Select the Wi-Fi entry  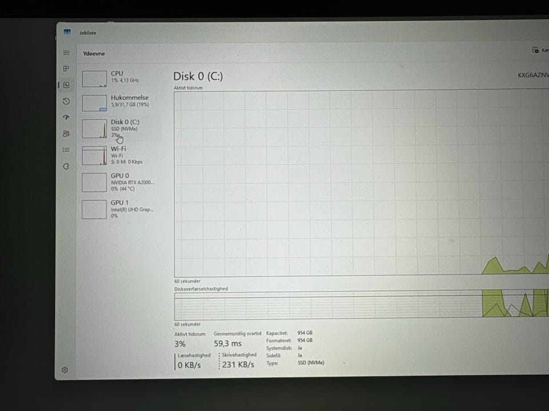(x=120, y=155)
